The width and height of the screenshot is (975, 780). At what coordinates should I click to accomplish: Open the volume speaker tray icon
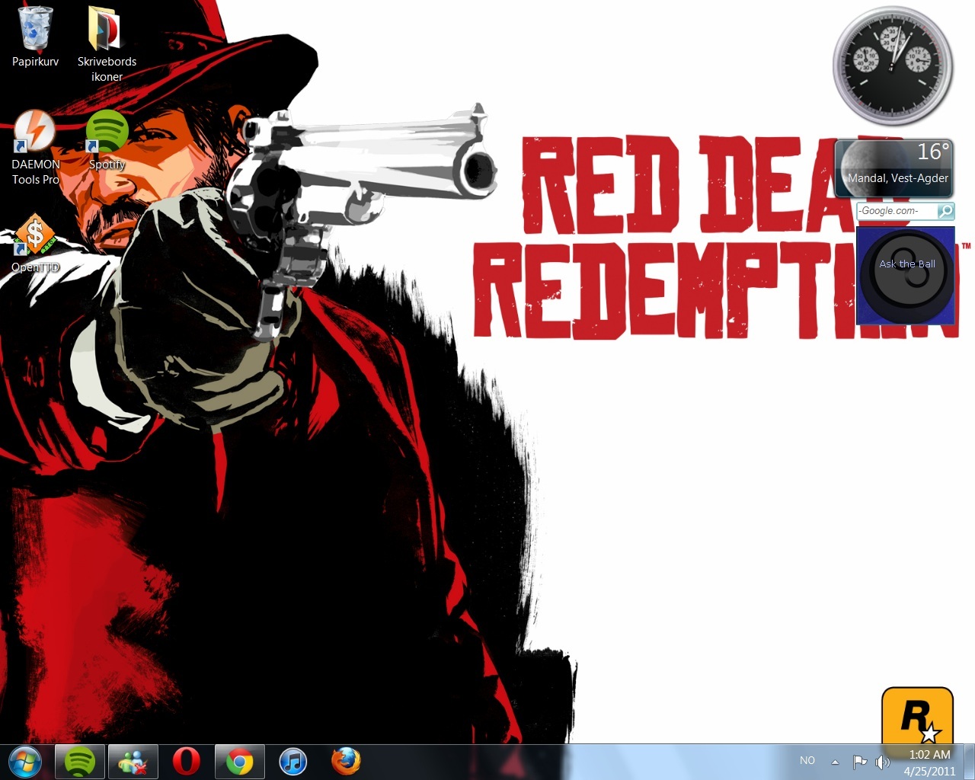(883, 761)
